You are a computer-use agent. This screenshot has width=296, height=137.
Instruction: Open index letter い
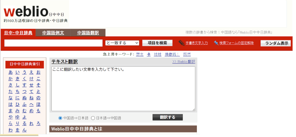pos(18,72)
